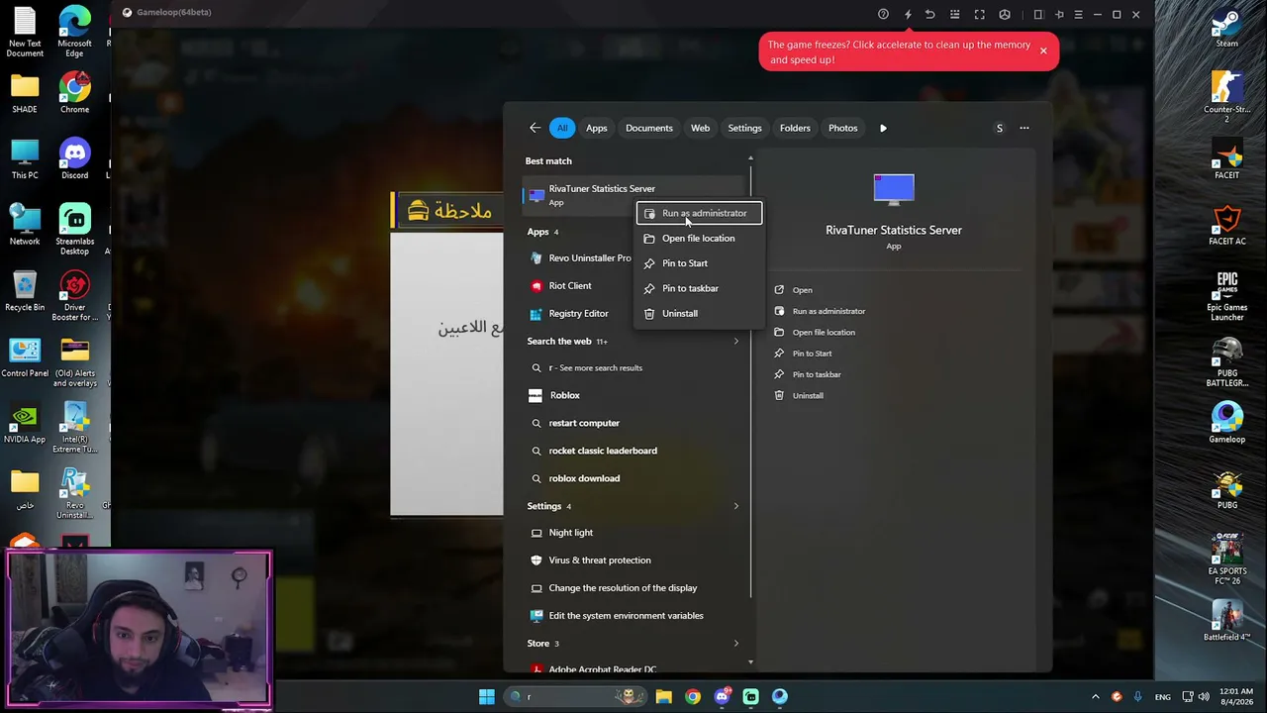Expand the Store results section arrow

tap(735, 644)
